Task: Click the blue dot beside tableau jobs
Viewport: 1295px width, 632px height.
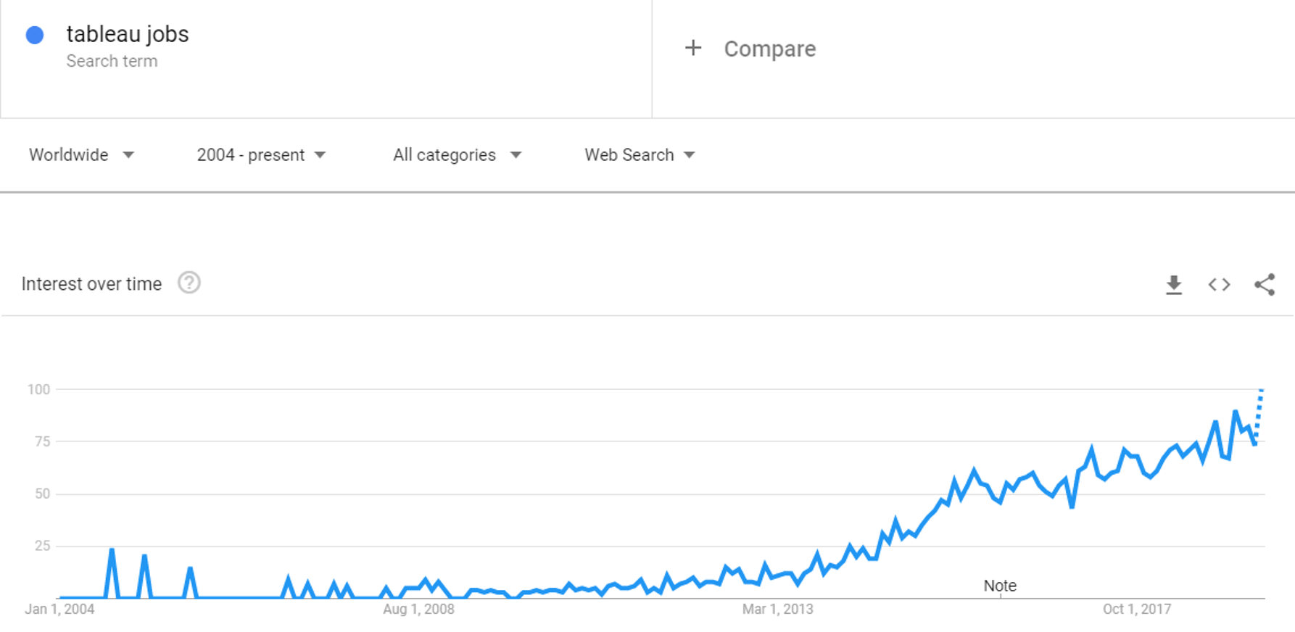Action: coord(34,34)
